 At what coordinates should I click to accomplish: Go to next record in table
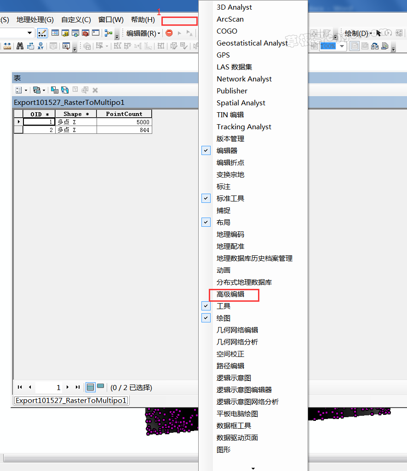click(x=68, y=387)
